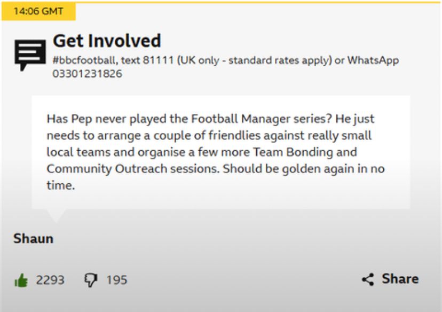Screen dimensions: 442x312
Task: Click the Get Involved speech bubble icon
Action: click(x=30, y=54)
